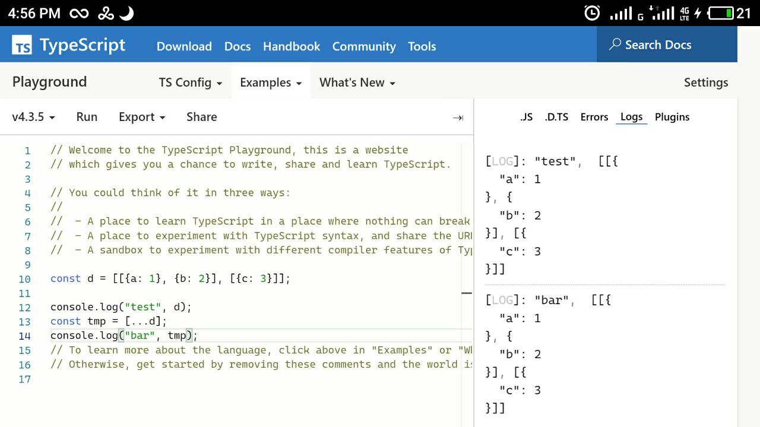Click the Welcome comment on line 1
This screenshot has width=760, height=427.
[229, 150]
